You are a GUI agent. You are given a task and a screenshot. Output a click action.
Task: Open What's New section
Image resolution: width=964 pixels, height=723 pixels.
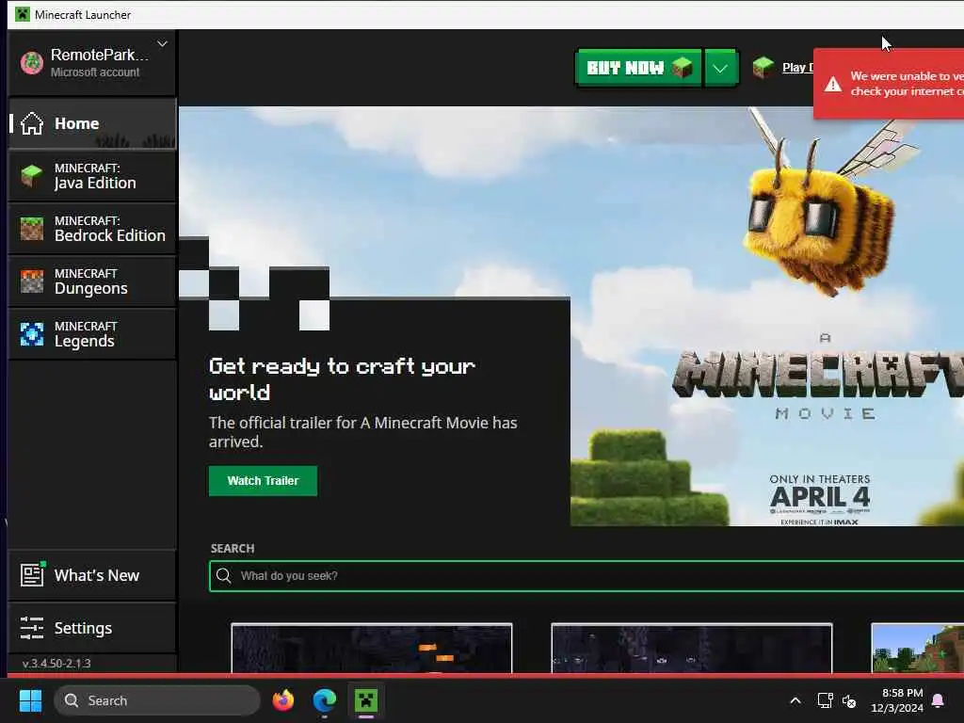coord(92,575)
